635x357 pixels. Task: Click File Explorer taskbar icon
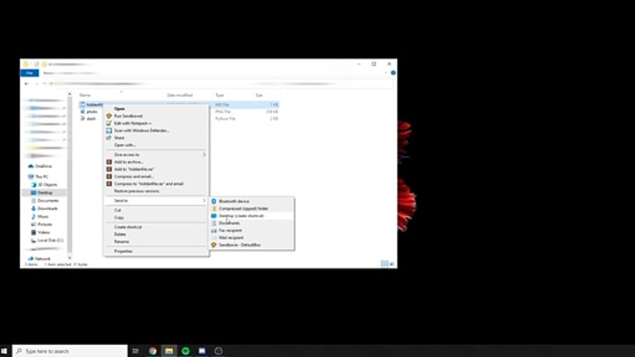point(169,351)
